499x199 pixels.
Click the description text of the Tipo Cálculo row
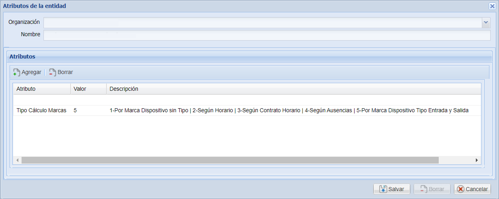coord(289,110)
